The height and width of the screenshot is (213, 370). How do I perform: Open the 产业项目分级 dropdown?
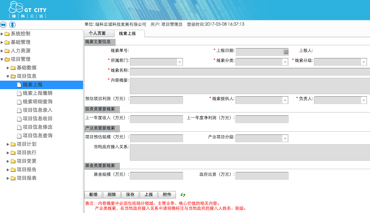pos(285,138)
